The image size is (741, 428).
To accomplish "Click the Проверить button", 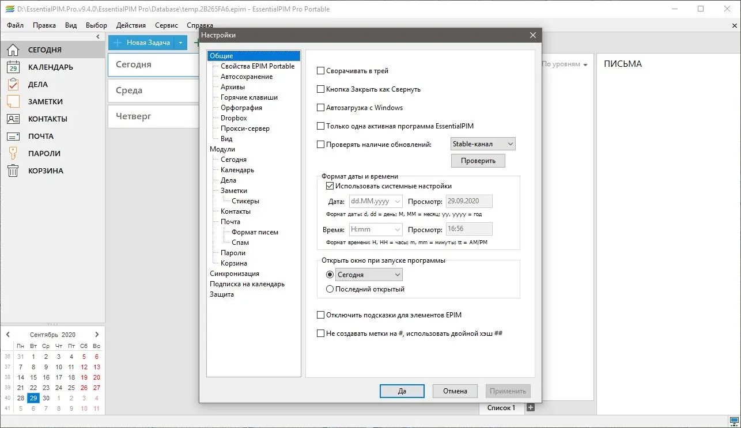I will click(478, 160).
